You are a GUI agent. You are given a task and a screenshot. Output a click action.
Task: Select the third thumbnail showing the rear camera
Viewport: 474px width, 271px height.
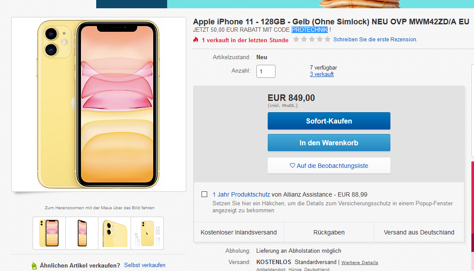coord(114,233)
